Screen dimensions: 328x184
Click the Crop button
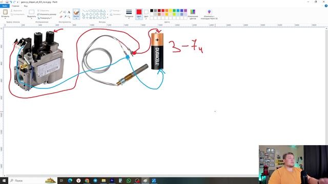point(43,10)
